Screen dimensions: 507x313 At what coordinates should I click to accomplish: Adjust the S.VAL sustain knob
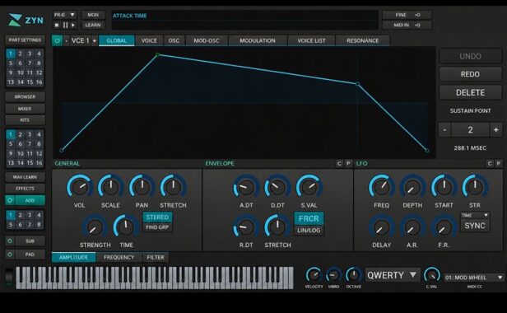pyautogui.click(x=309, y=187)
